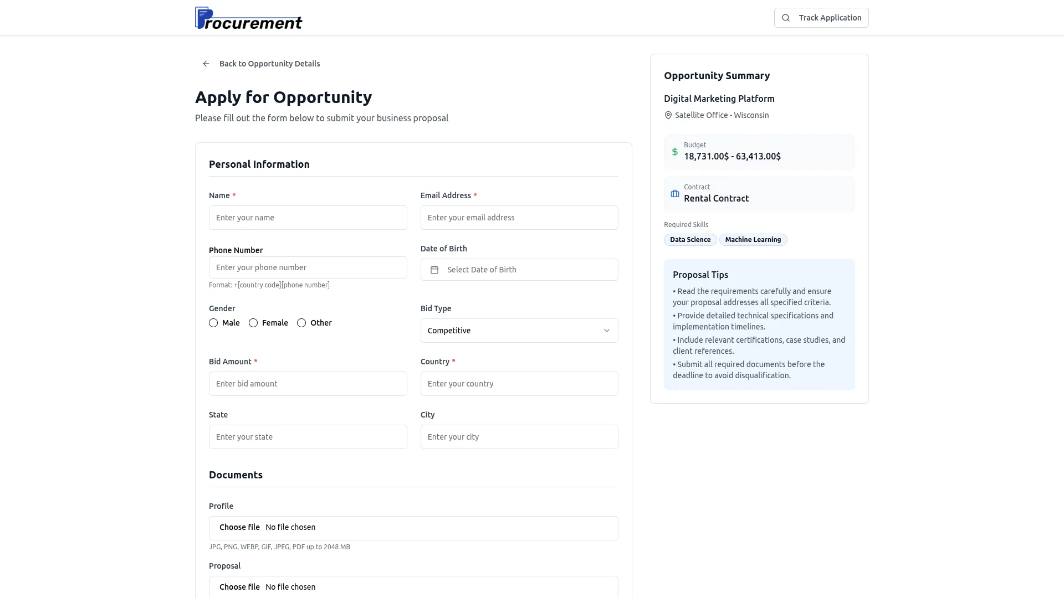Click the location pin next to Satellite Office
The height and width of the screenshot is (598, 1064).
click(x=668, y=115)
